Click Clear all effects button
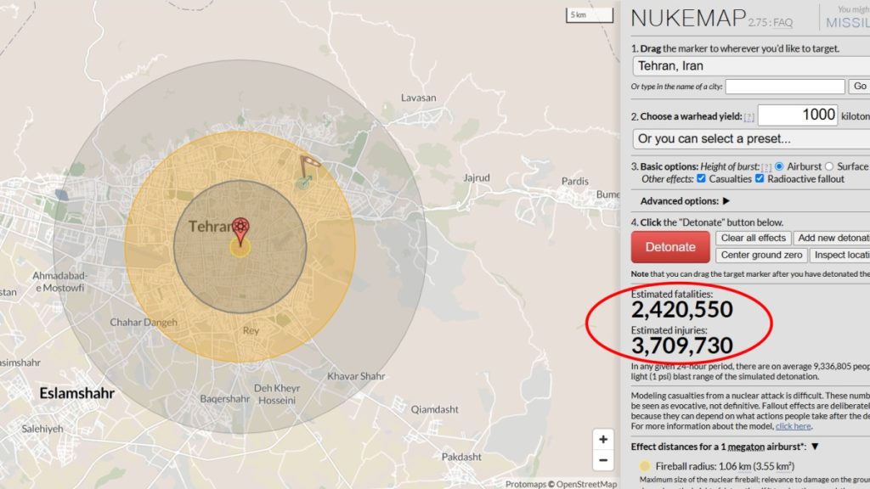 pos(753,238)
